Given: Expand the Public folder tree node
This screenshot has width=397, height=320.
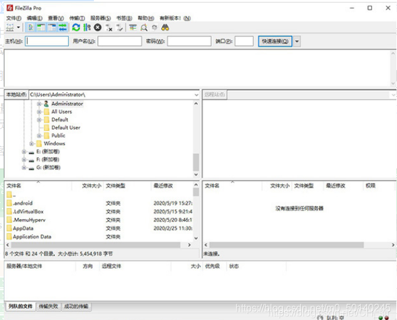Looking at the screenshot, I should pyautogui.click(x=39, y=135).
